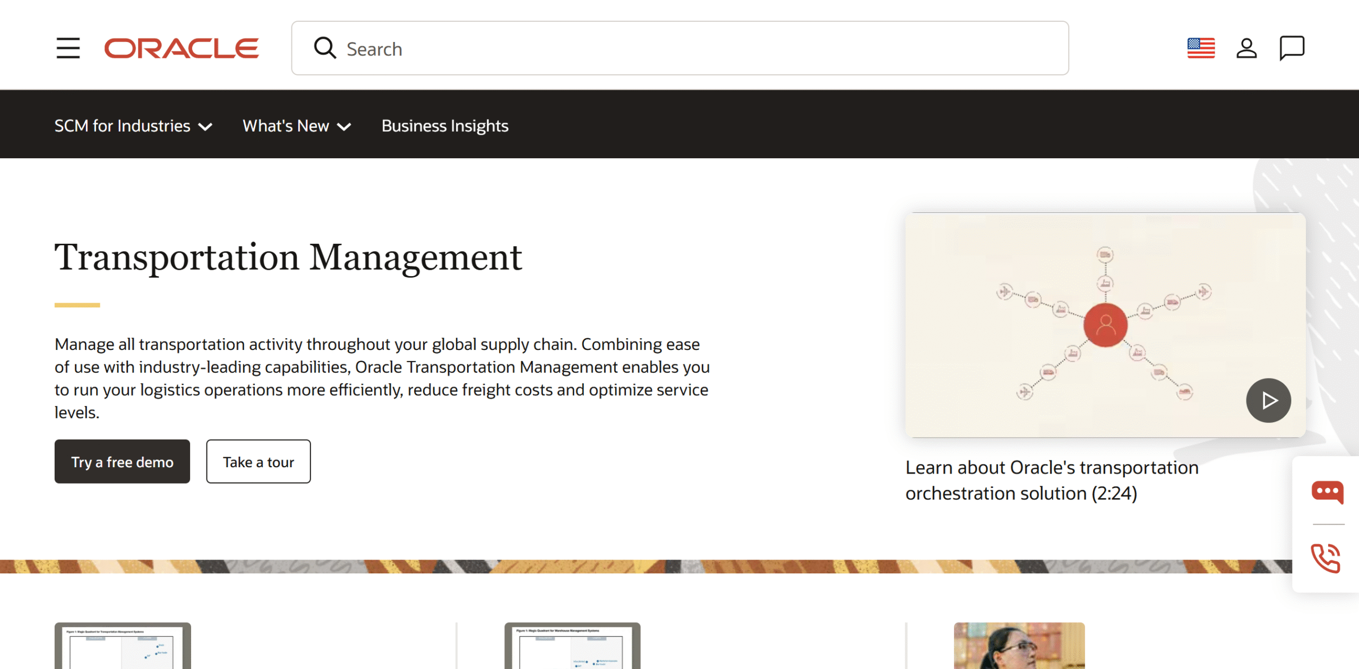
Task: Click into the Search input field
Action: [680, 48]
